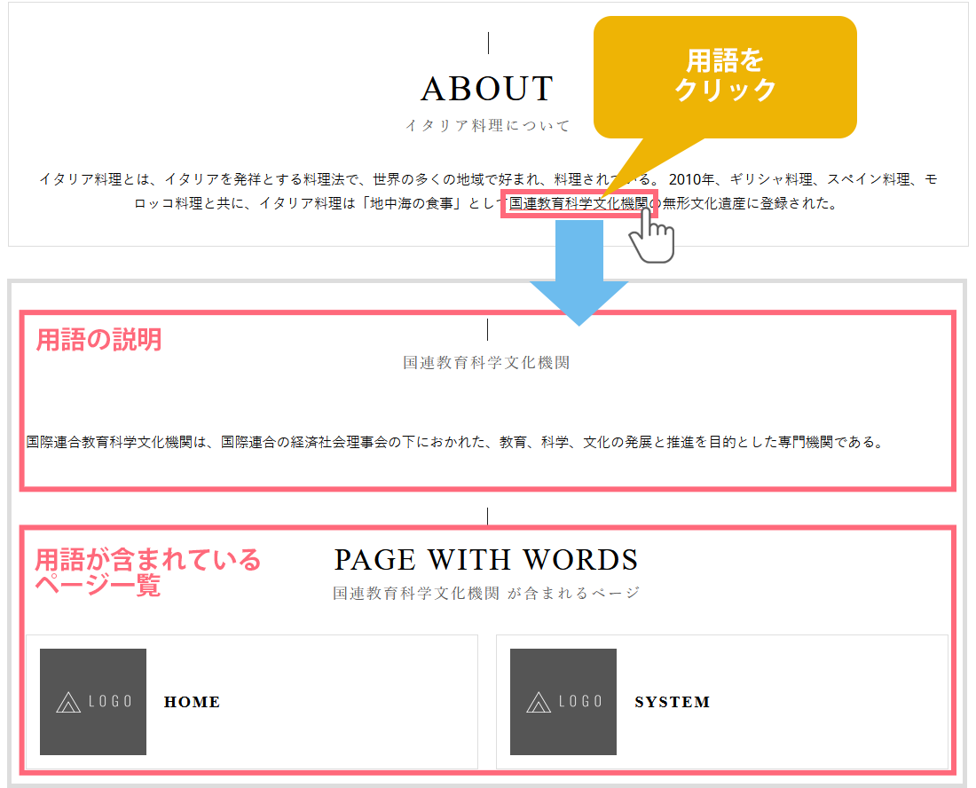Click the 国連教育科学文化機関 title in explanation section
Screen dimensions: 976x788
(485, 363)
